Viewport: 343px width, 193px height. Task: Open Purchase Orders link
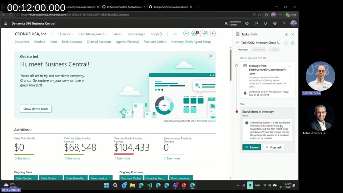[155, 41]
